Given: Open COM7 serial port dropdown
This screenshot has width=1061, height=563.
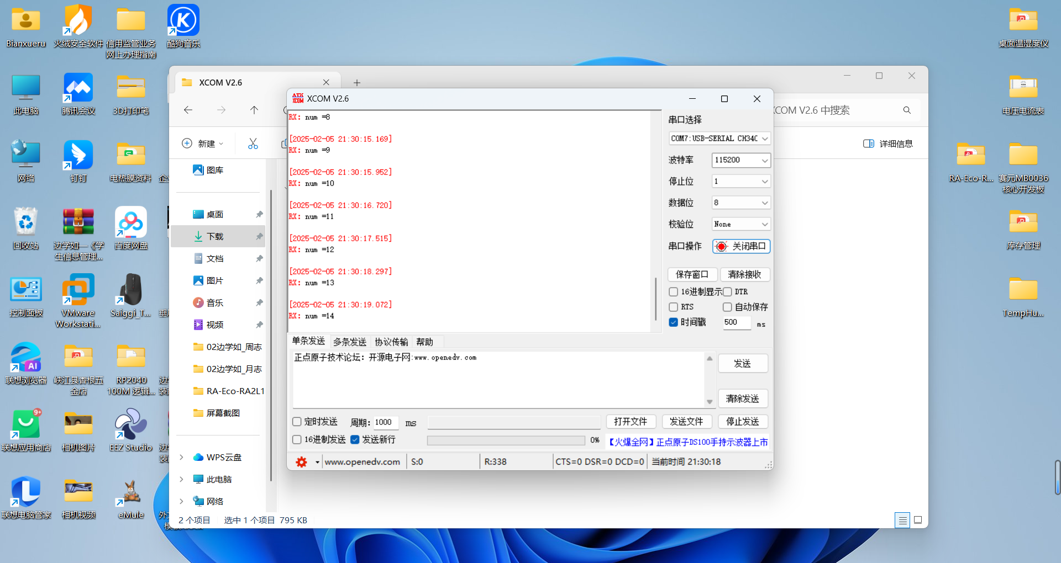Looking at the screenshot, I should tap(719, 139).
